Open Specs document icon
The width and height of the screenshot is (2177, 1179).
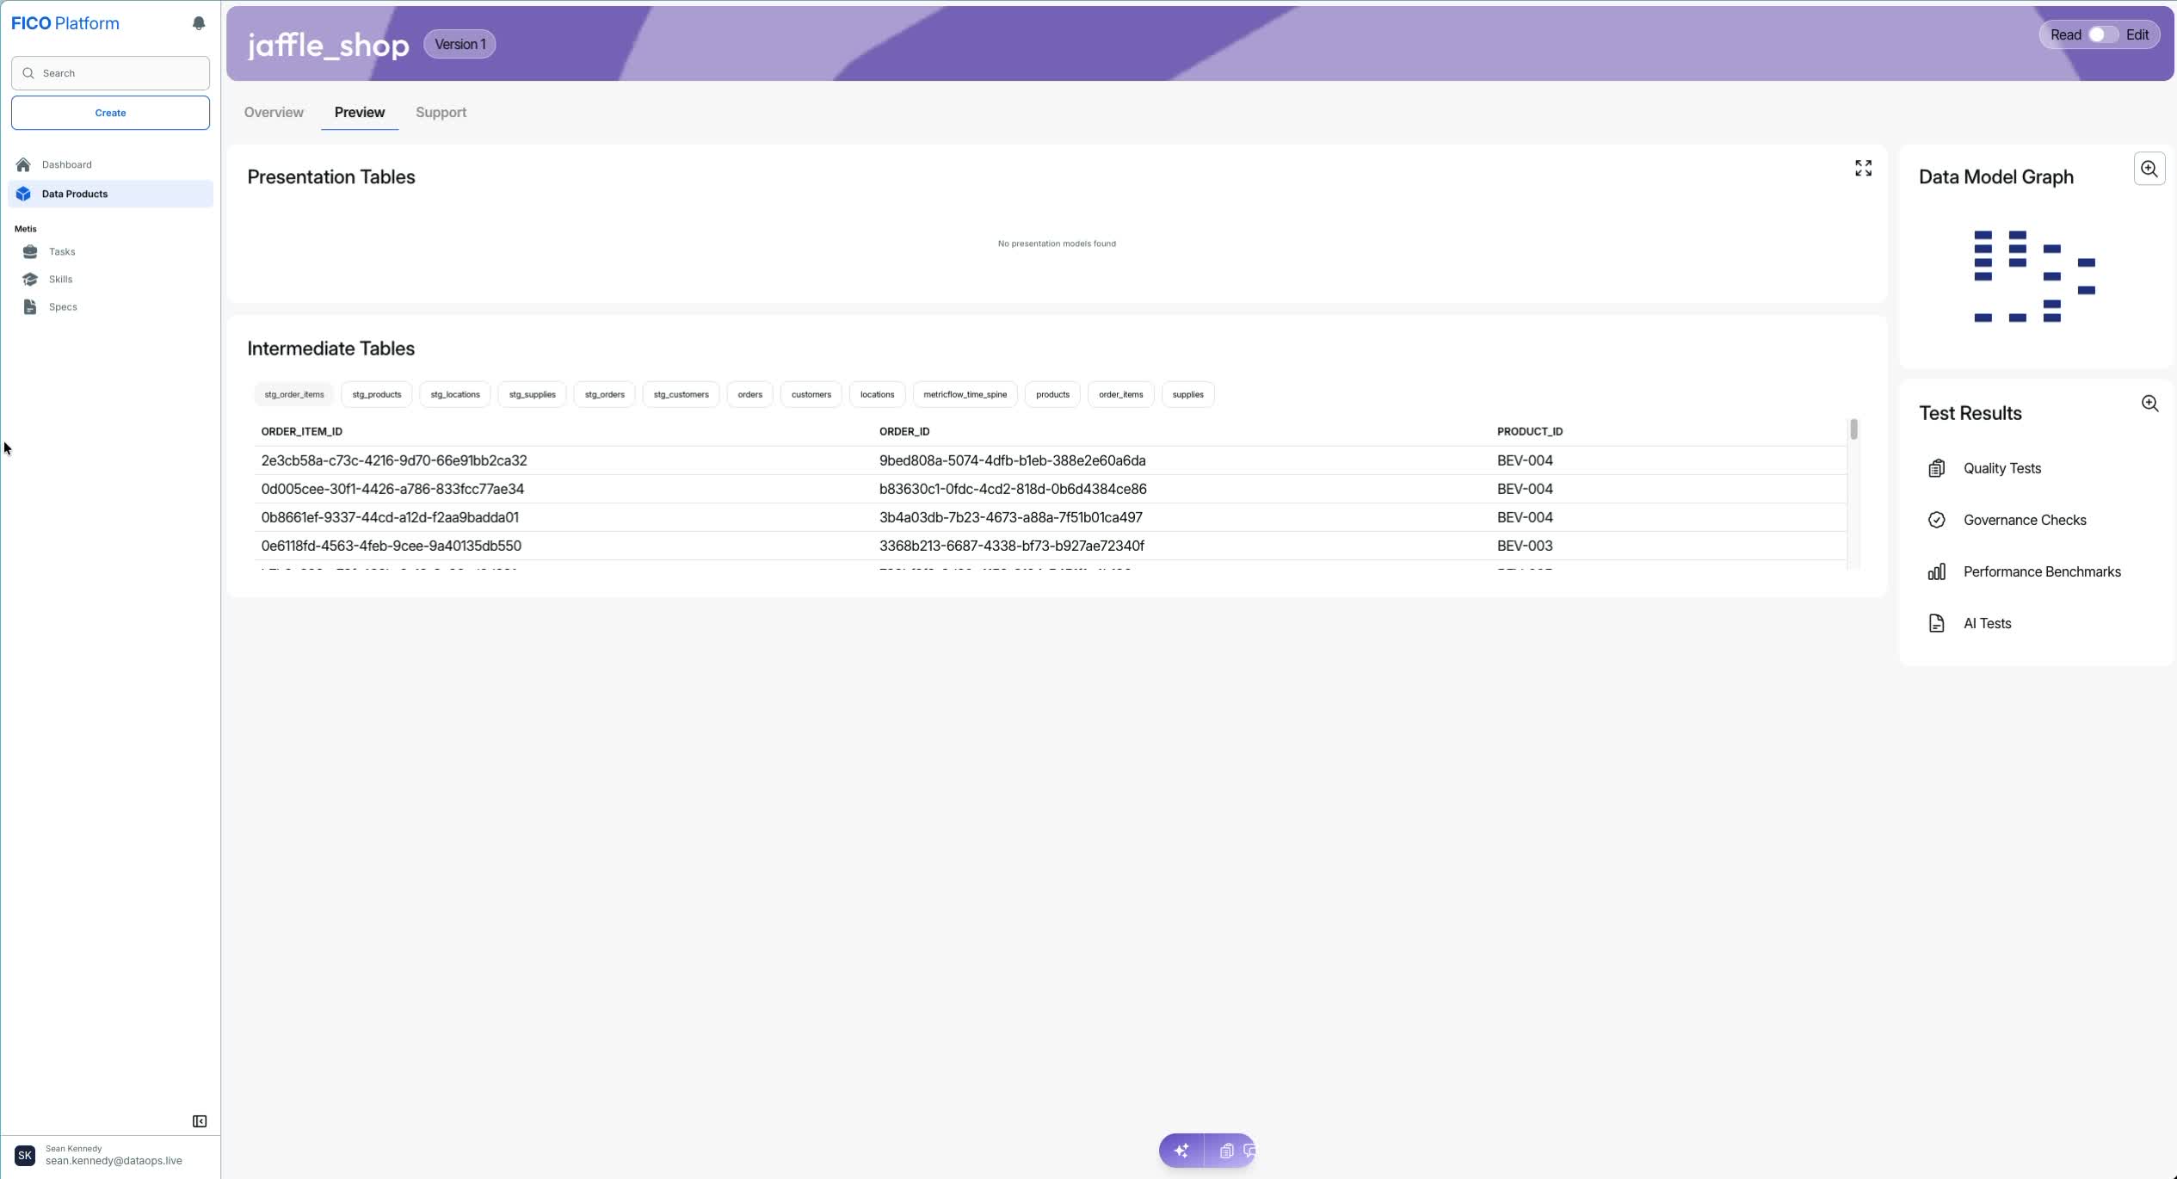(30, 306)
